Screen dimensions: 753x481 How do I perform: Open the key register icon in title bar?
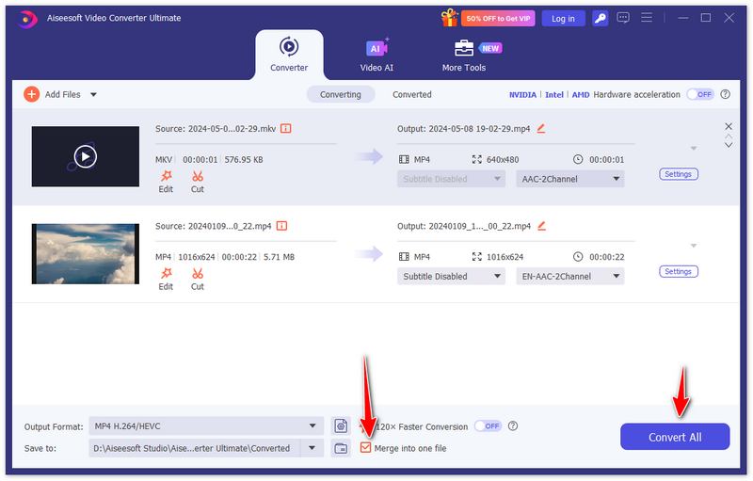pos(601,18)
